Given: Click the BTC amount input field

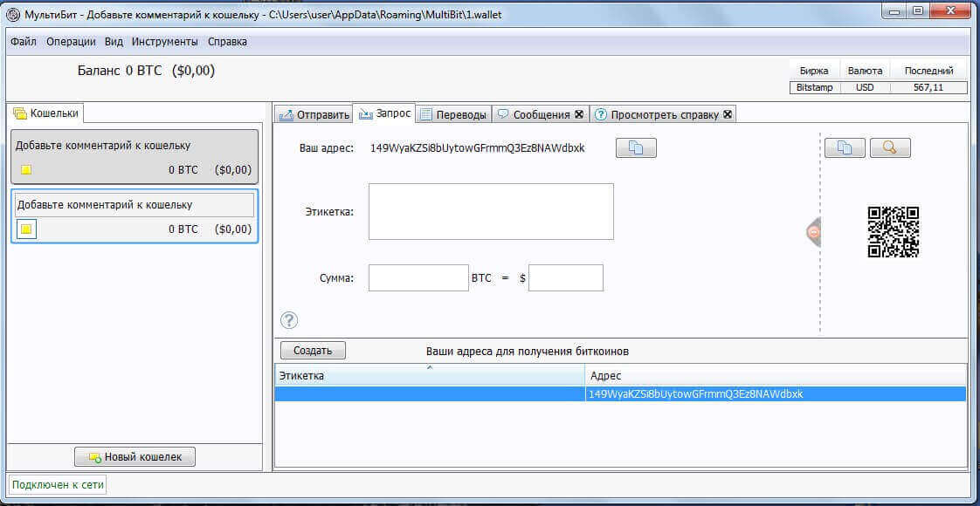Looking at the screenshot, I should pyautogui.click(x=418, y=278).
